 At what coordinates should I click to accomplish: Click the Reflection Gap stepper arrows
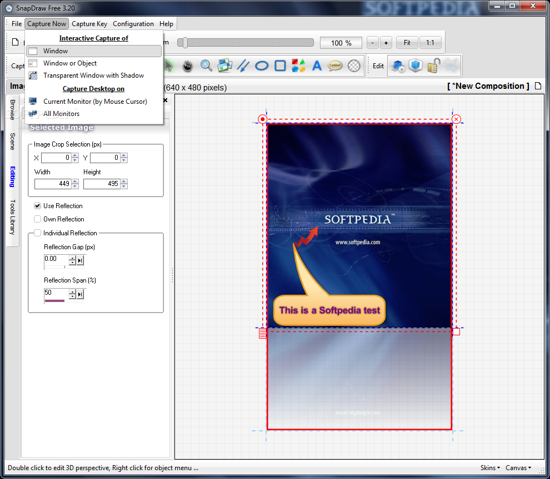pos(72,260)
